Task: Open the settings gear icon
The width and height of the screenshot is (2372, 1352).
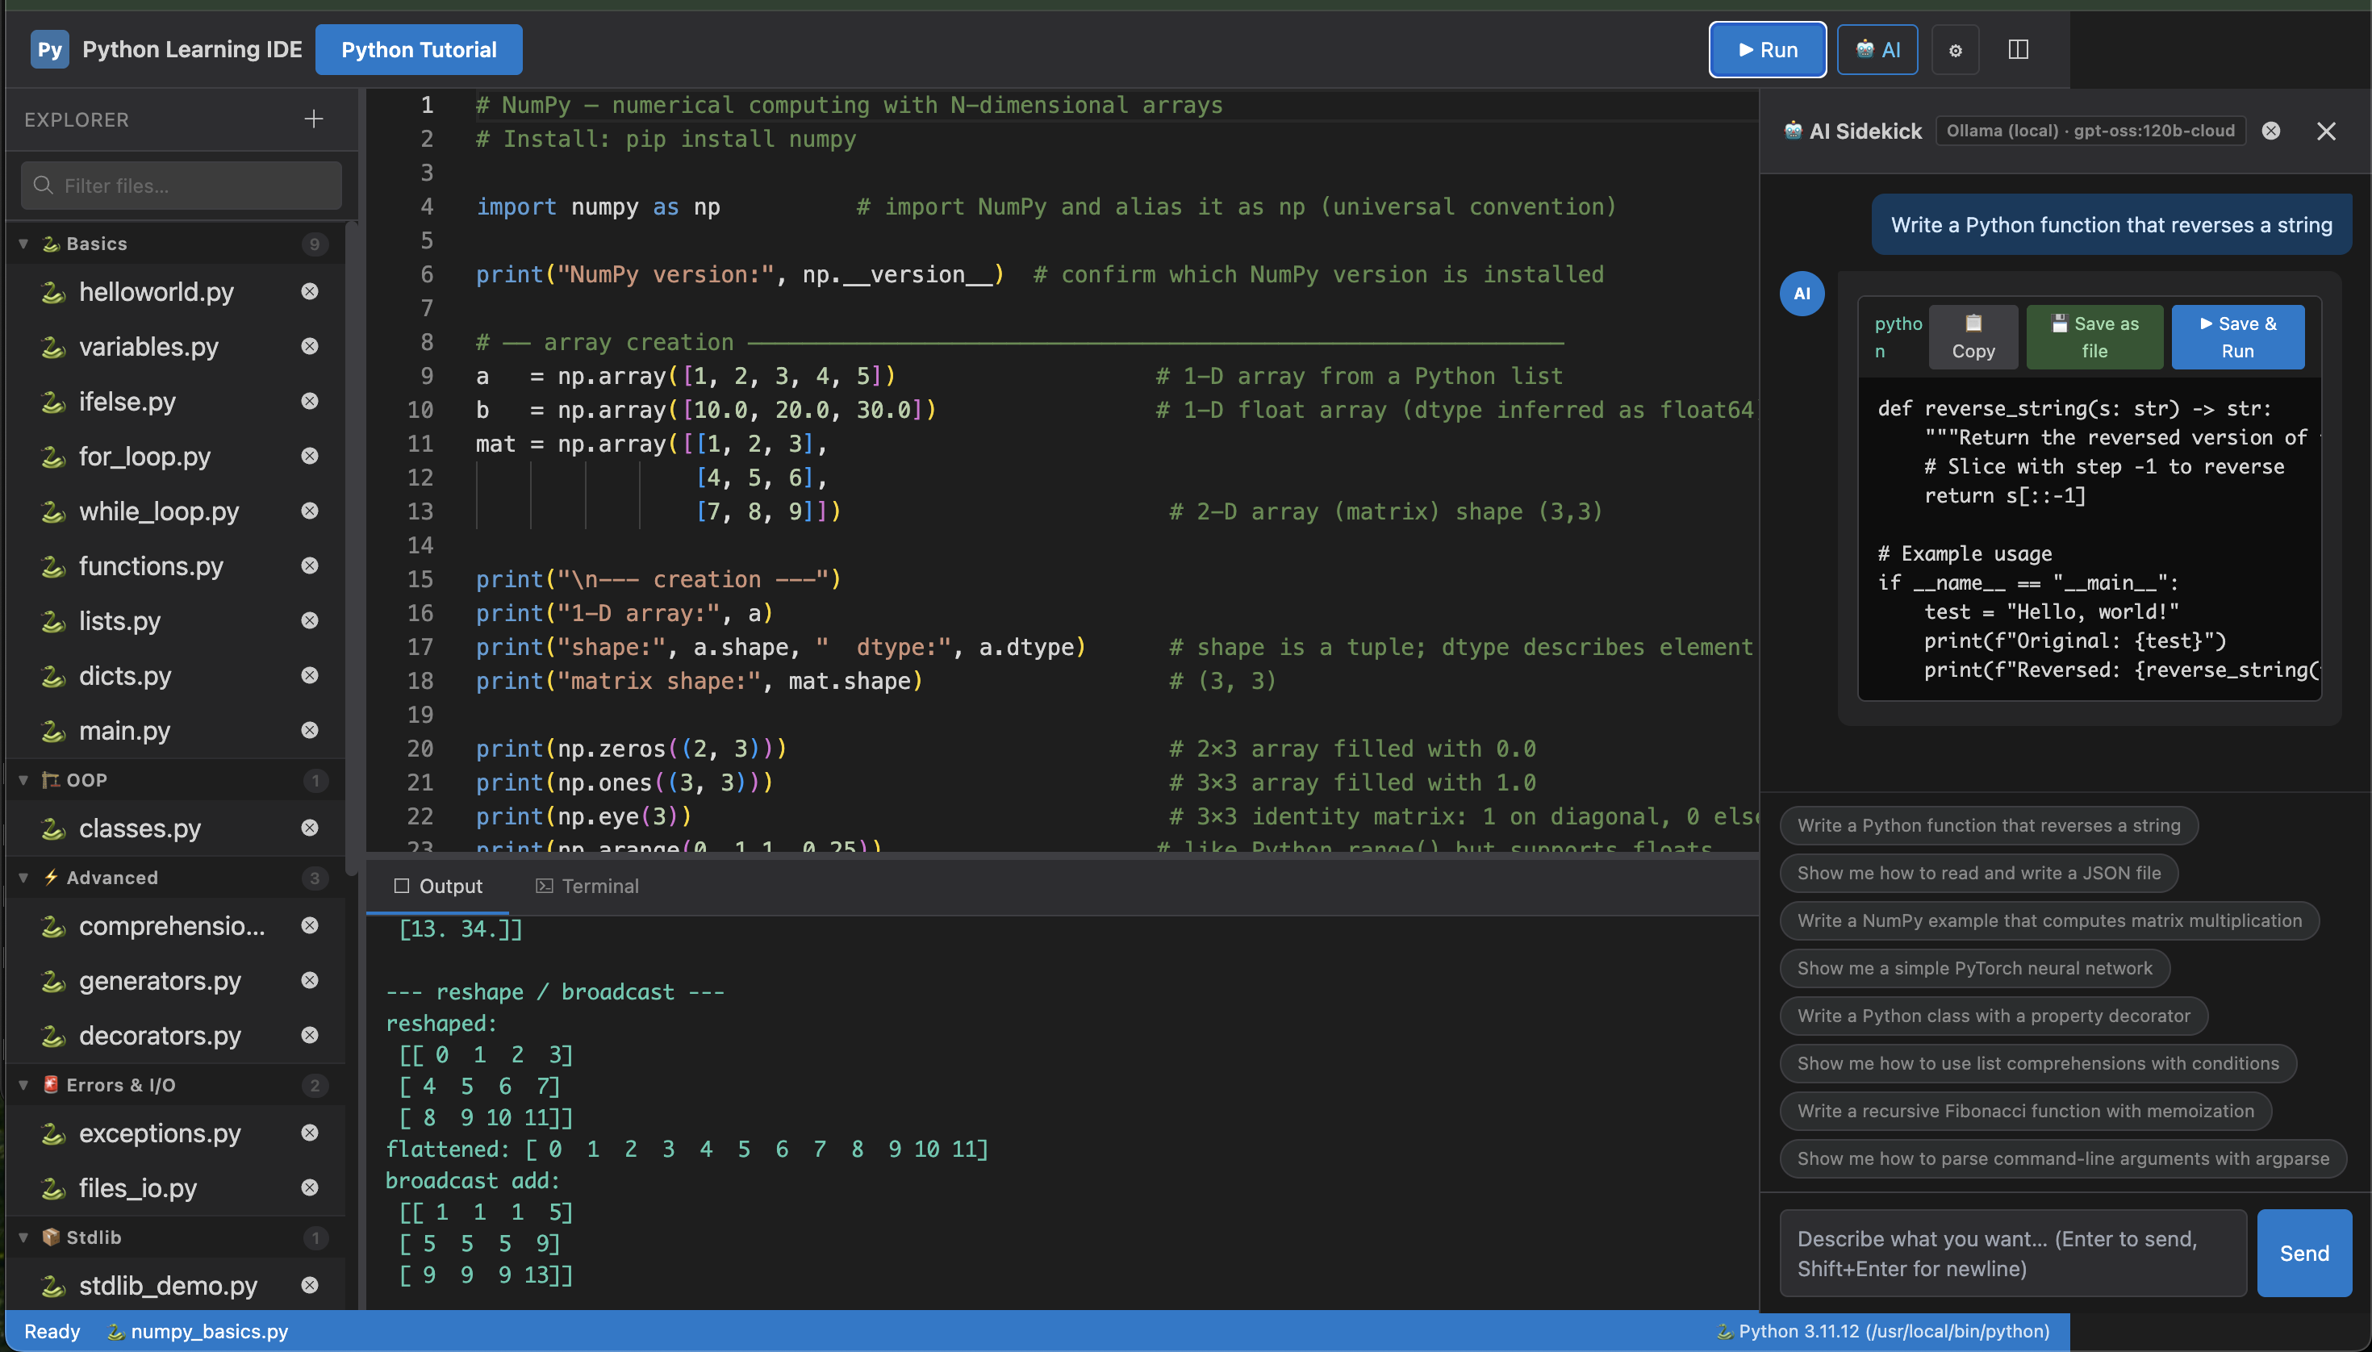Action: (x=1955, y=50)
